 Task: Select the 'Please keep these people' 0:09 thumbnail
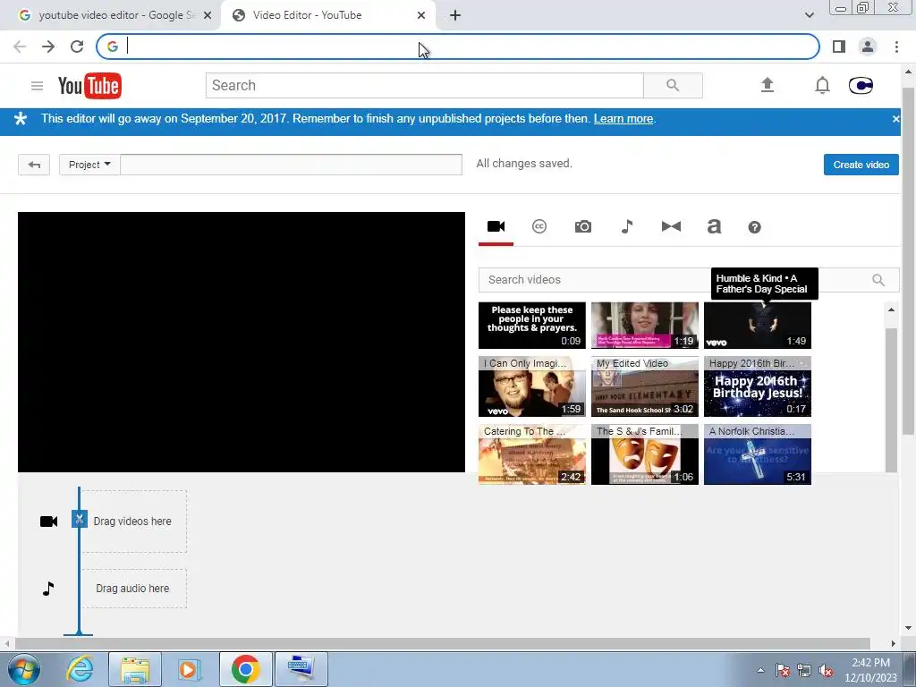coord(531,325)
